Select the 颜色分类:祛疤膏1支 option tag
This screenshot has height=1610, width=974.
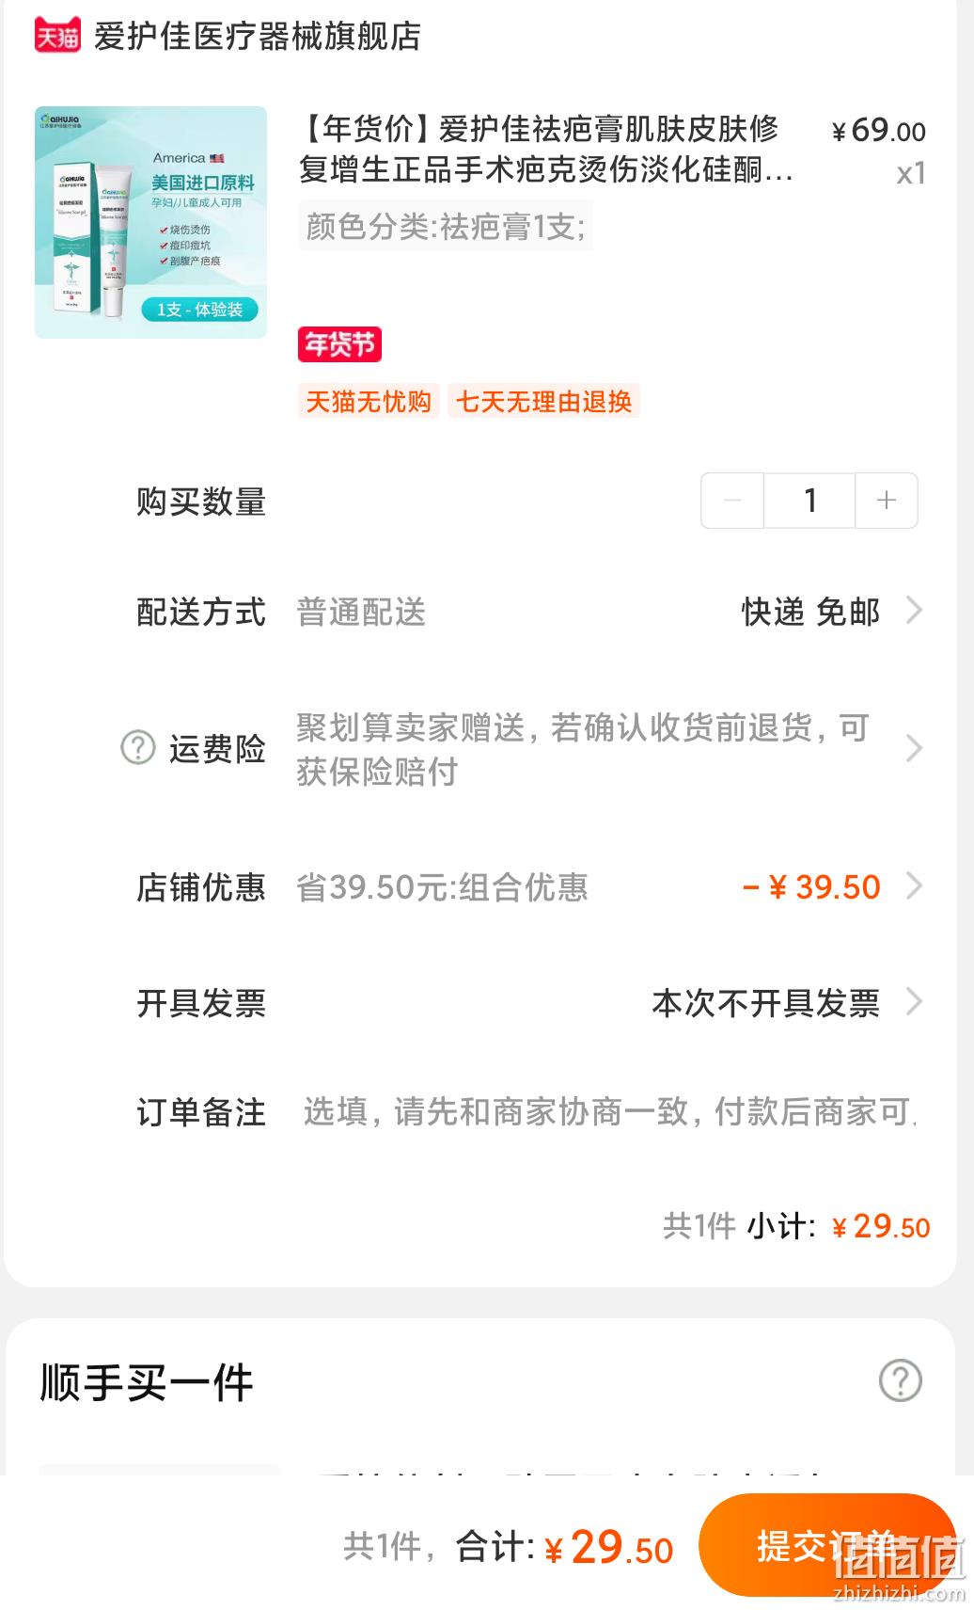tap(445, 226)
